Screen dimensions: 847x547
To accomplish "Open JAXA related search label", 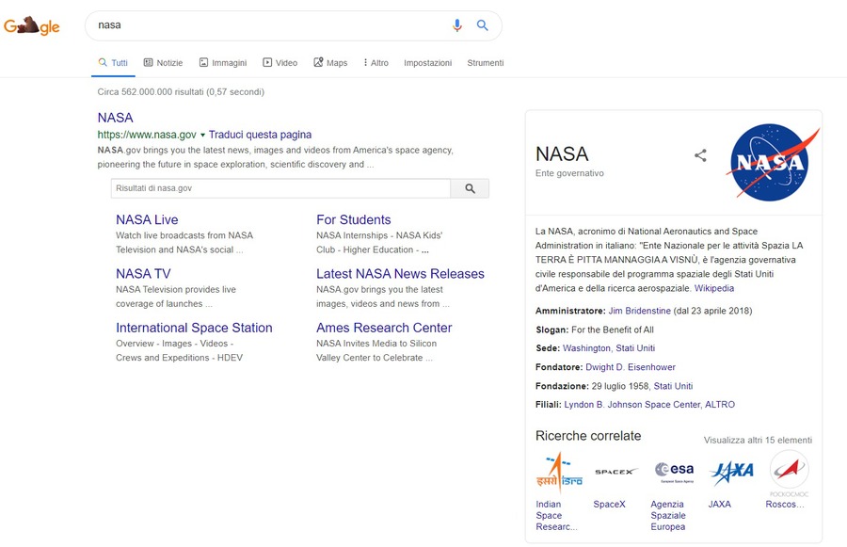I will click(x=720, y=505).
